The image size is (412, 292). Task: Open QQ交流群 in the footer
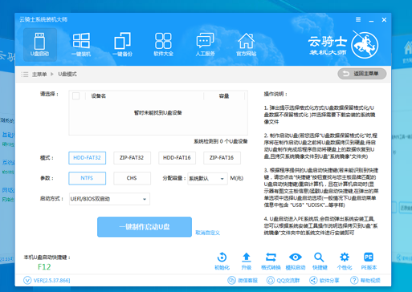(x=283, y=280)
